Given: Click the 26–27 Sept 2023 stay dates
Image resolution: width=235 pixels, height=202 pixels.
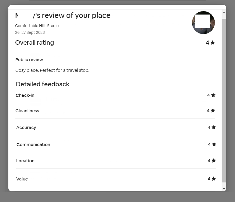Looking at the screenshot, I should (30, 32).
